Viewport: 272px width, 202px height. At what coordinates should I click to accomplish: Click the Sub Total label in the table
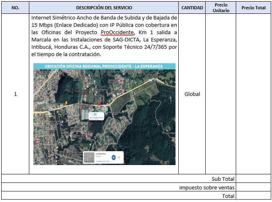pos(223,179)
